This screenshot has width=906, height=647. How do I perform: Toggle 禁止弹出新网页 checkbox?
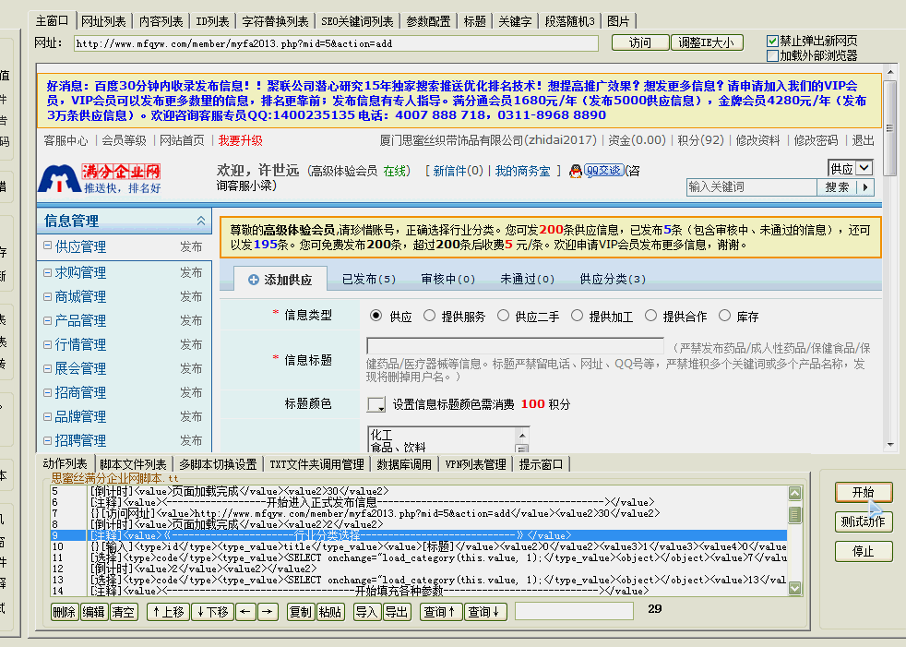[x=772, y=41]
